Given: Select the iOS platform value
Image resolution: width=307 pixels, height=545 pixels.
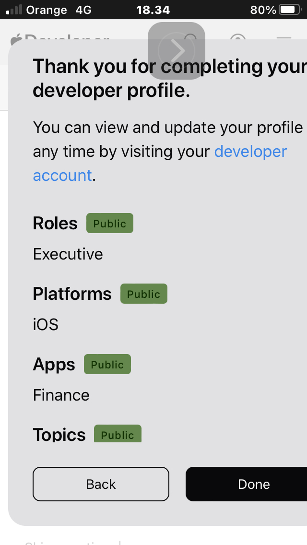Looking at the screenshot, I should click(46, 324).
